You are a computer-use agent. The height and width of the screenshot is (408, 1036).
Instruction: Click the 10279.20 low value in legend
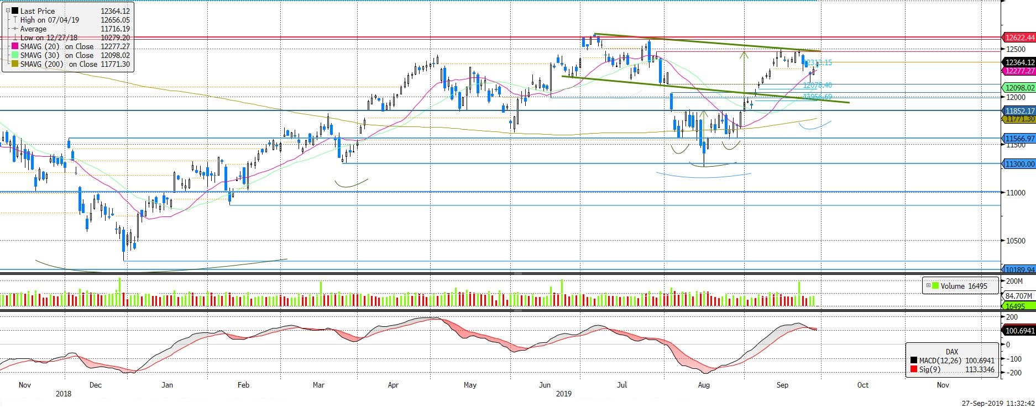(115, 38)
